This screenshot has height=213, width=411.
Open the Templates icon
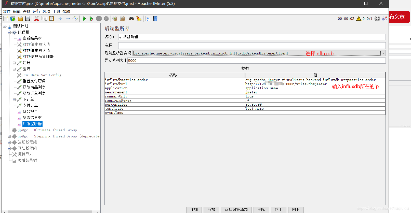13,19
